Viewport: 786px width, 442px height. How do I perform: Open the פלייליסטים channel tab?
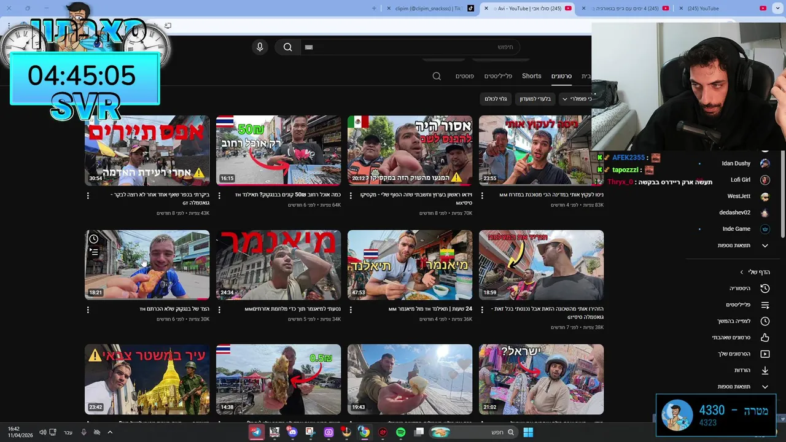pos(498,76)
